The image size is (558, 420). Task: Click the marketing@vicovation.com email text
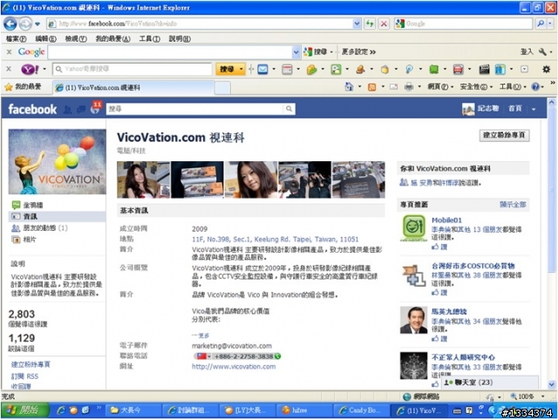tap(232, 346)
